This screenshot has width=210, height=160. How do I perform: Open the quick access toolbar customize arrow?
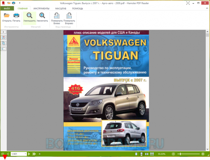[20, 3]
